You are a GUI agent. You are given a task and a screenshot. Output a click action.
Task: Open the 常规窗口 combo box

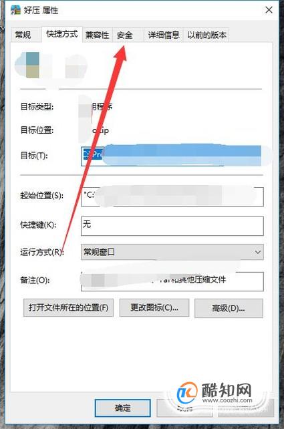[x=172, y=252]
